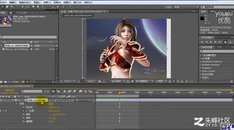
Task: Open the Effect (T) menu
Action: (x=47, y=2)
